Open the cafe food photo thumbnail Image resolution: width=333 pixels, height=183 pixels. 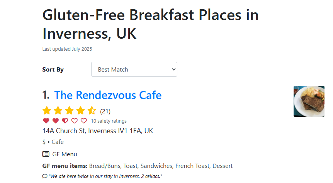pos(309,101)
